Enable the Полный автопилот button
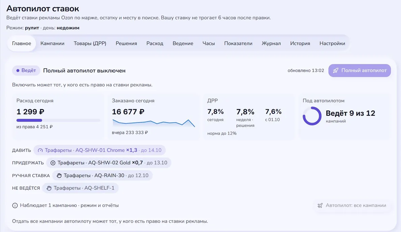401x232 pixels. pyautogui.click(x=360, y=71)
